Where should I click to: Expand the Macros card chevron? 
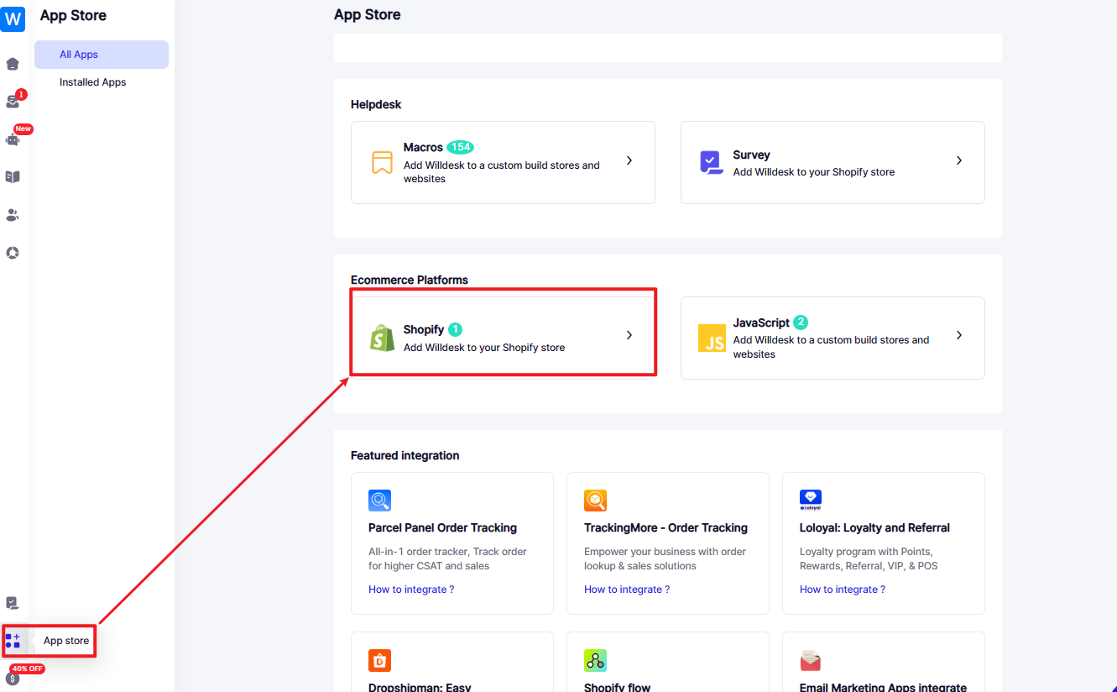(x=629, y=160)
